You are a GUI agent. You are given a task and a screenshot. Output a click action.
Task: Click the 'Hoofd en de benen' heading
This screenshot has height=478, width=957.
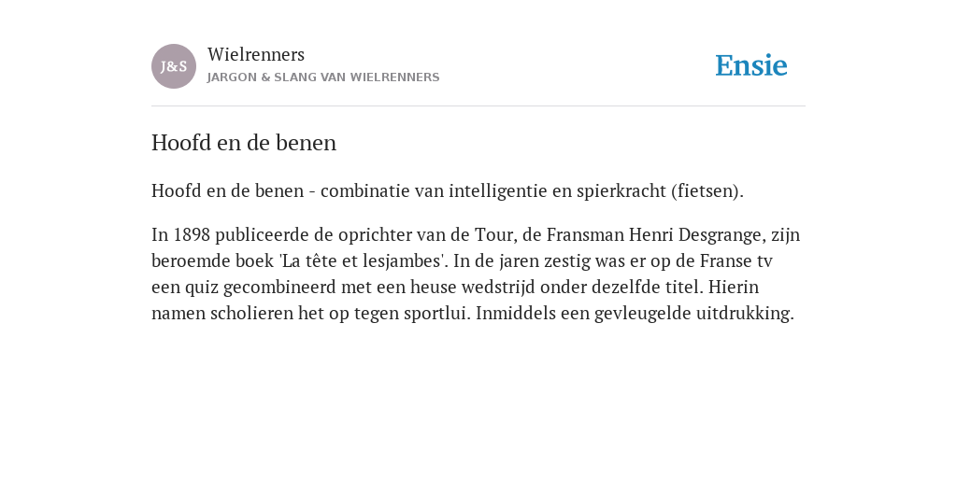[244, 143]
